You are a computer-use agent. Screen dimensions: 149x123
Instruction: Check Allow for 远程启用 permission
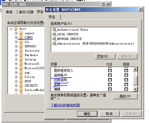110,80
